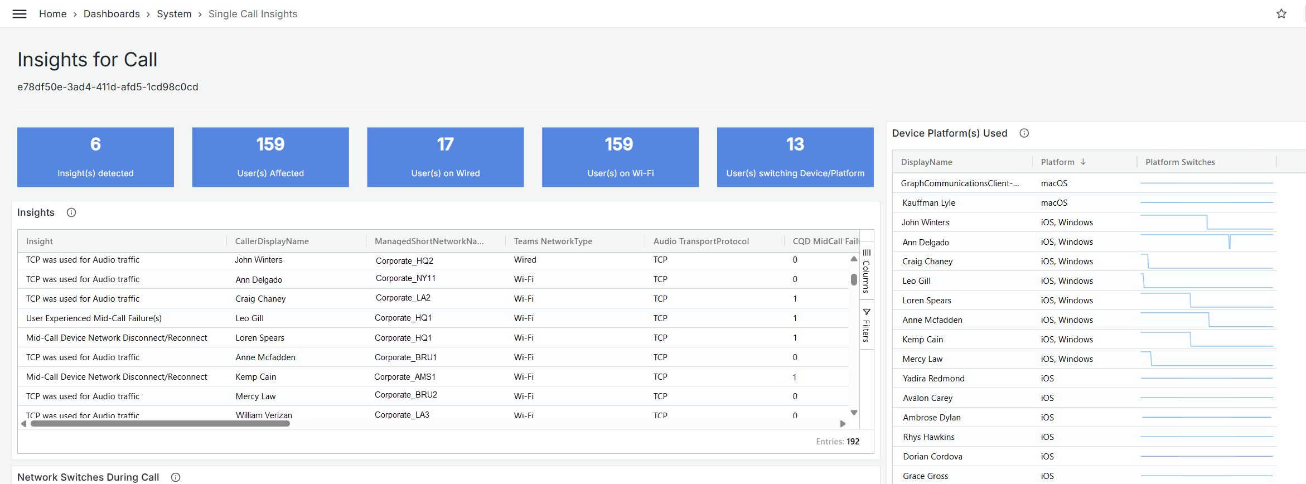1306x484 pixels.
Task: Open the System breadcrumb
Action: point(174,14)
